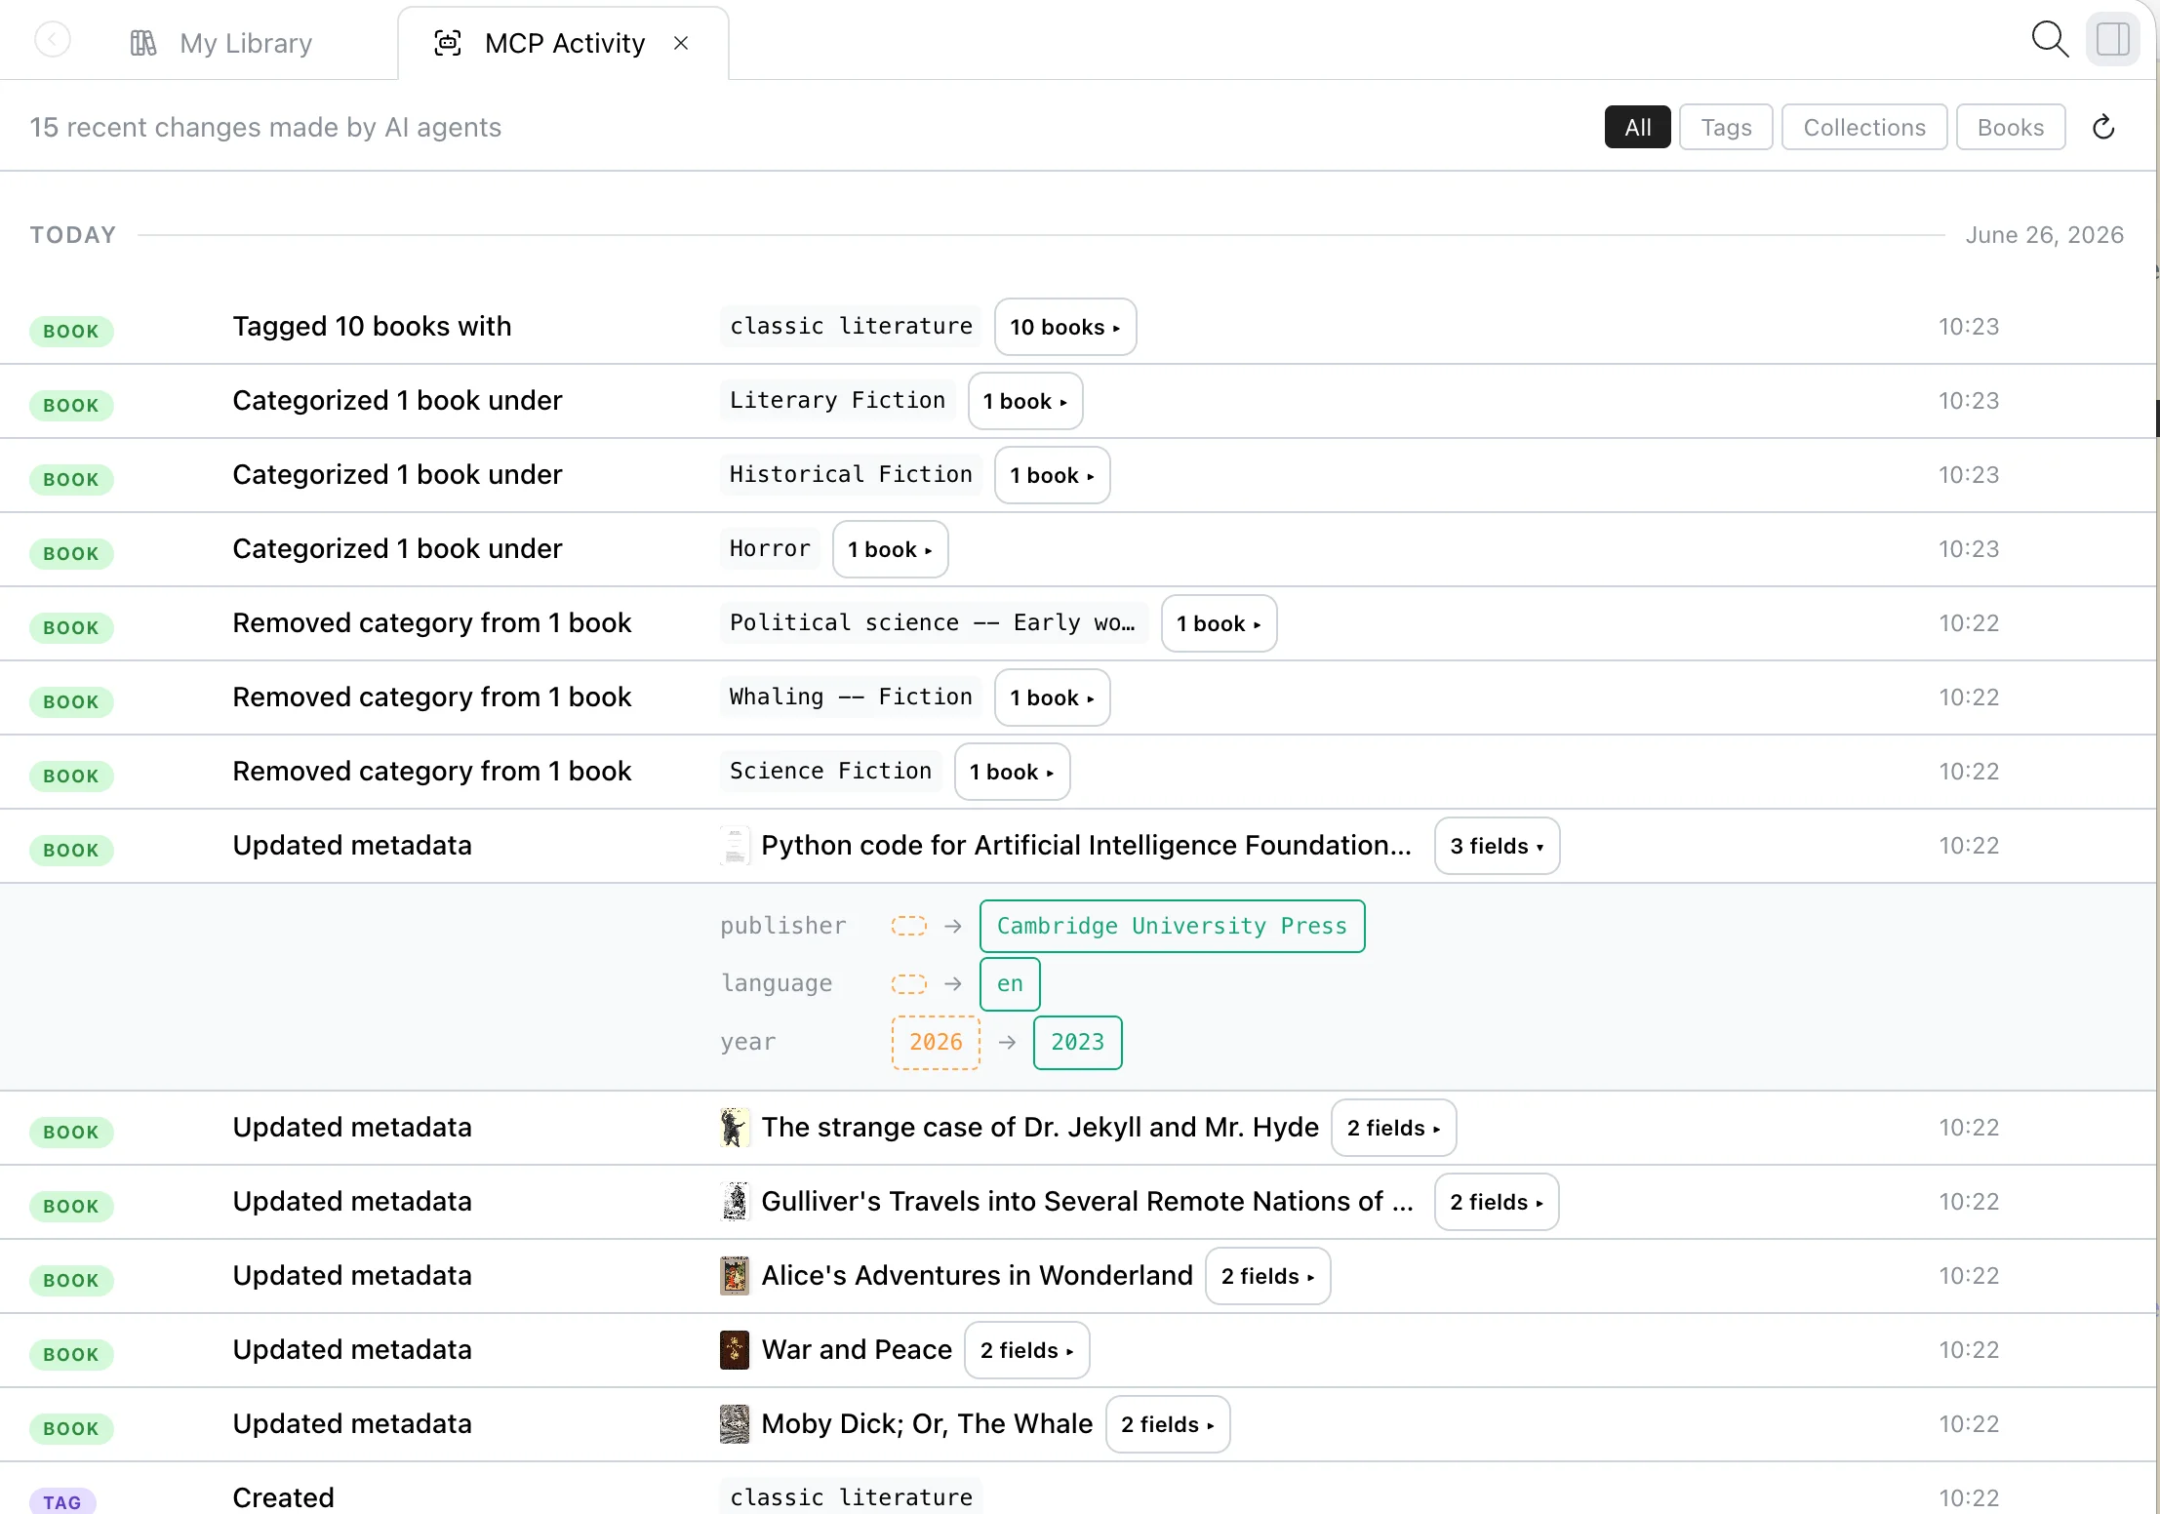Open Moby Dick; Or, The Whale title
This screenshot has width=2160, height=1514.
[x=927, y=1424]
